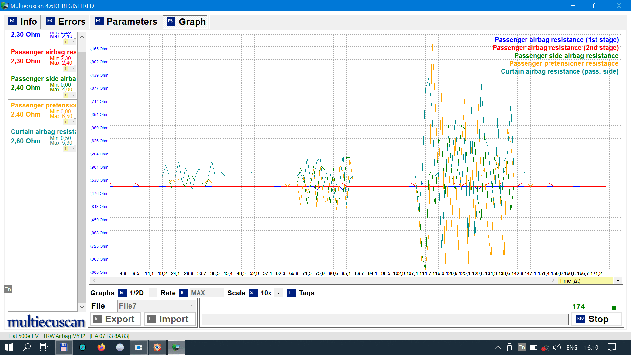The image size is (631, 355).
Task: Click the T key icon for Tags
Action: [x=291, y=293]
